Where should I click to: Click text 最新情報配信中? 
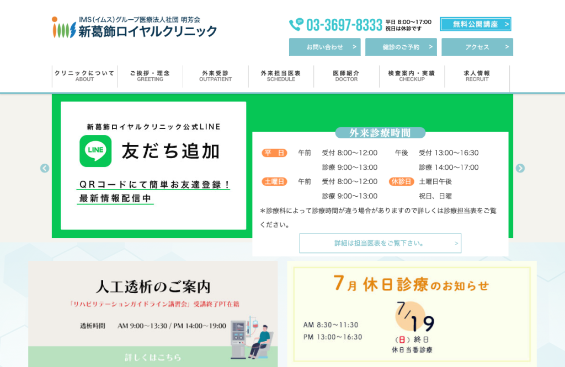(115, 198)
